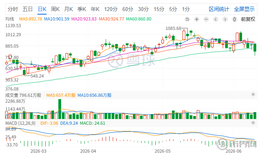Click the 2026-04 date axis label
The height and width of the screenshot is (155, 261).
coord(88,151)
